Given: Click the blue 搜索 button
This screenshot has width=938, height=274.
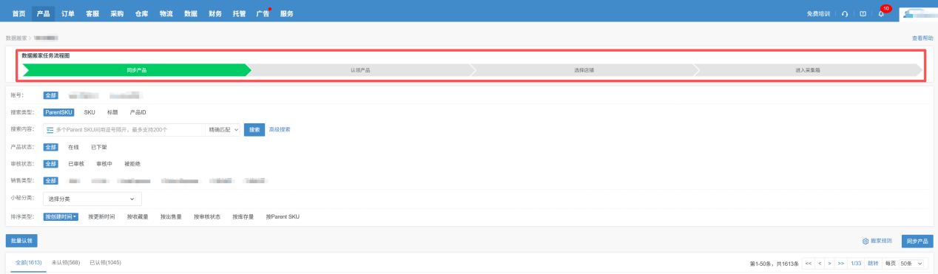Looking at the screenshot, I should 254,129.
